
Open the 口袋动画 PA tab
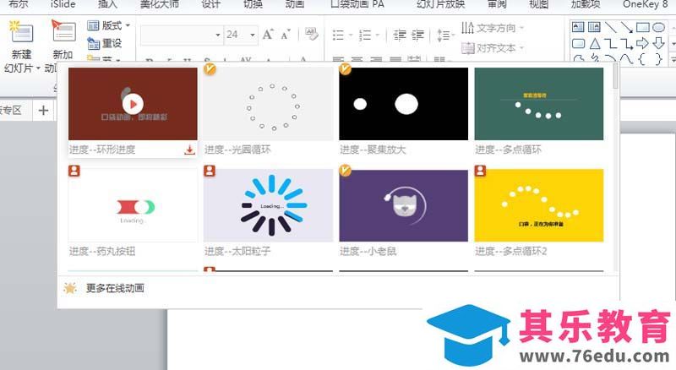357,4
